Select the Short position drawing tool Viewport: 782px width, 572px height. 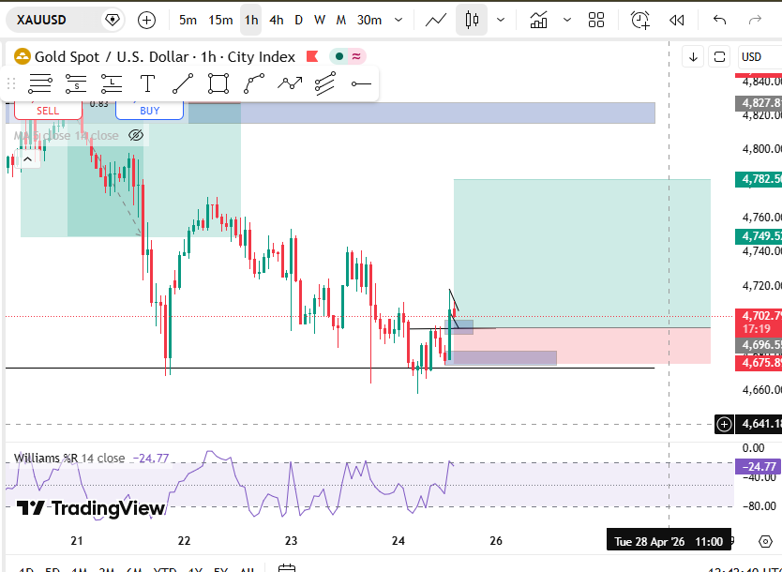tap(76, 83)
